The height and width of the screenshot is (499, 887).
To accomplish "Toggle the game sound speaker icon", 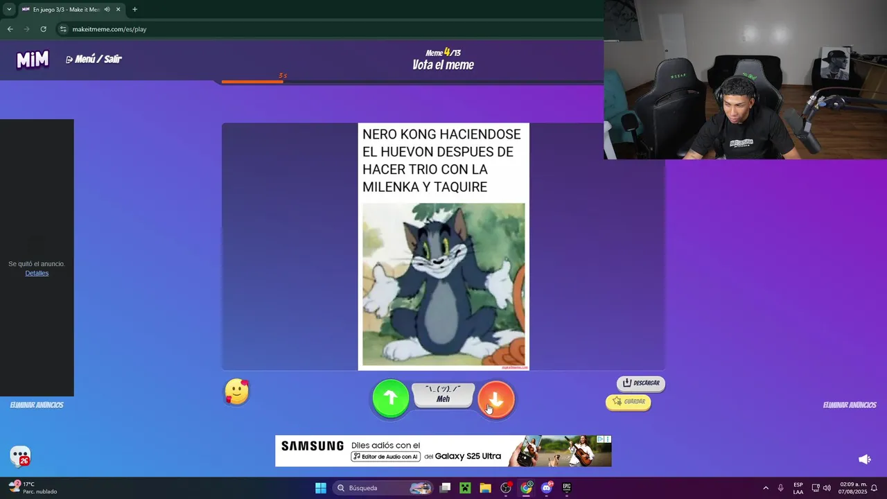I will [864, 459].
